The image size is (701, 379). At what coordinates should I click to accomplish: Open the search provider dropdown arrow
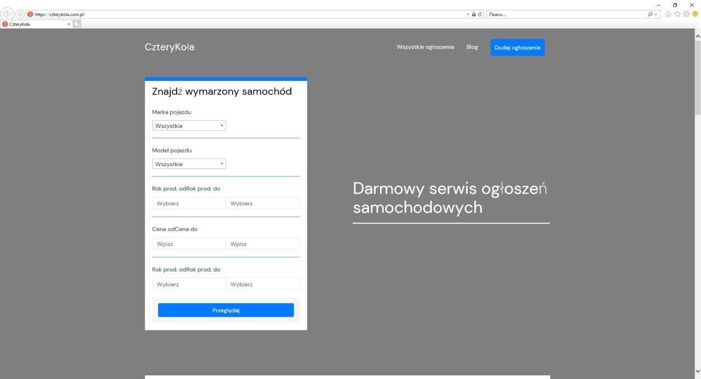pyautogui.click(x=656, y=14)
